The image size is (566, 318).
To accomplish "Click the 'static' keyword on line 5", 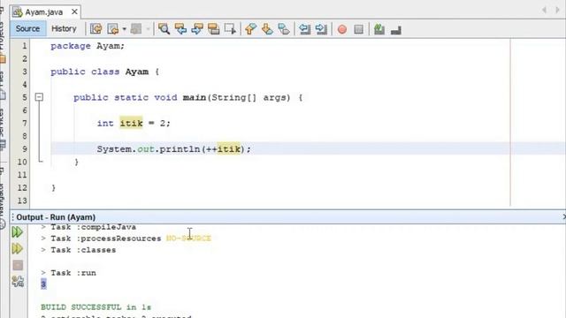I will [131, 98].
